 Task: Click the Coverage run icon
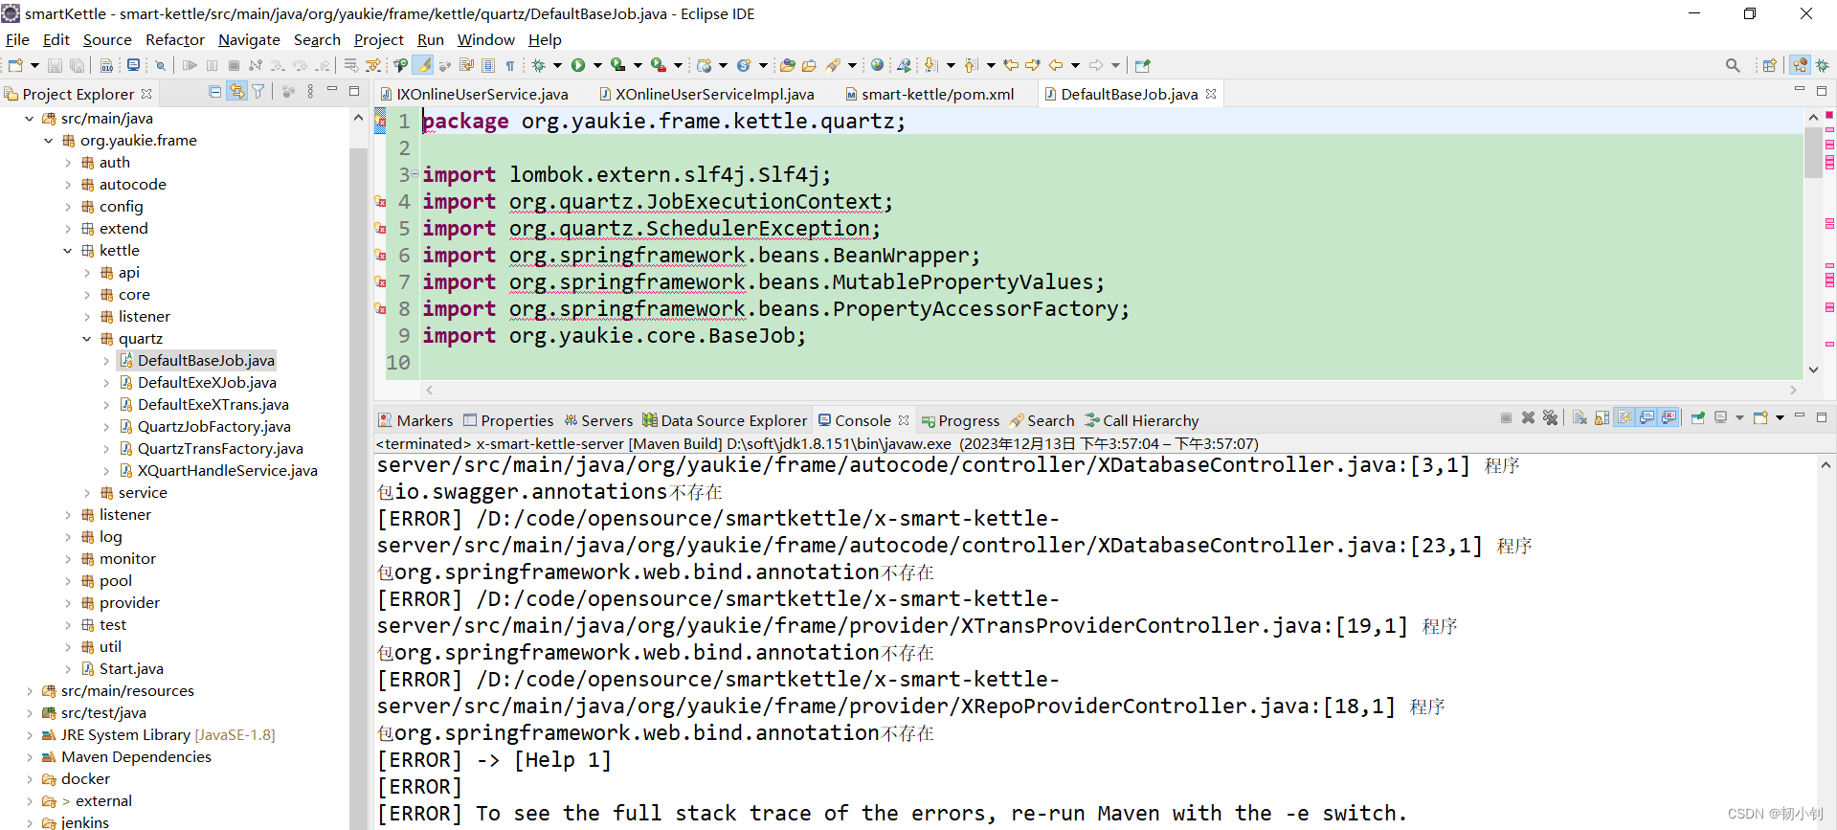point(618,65)
